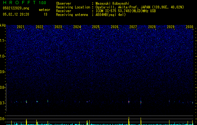Click the 2021 time axis marker

pos(21,27)
